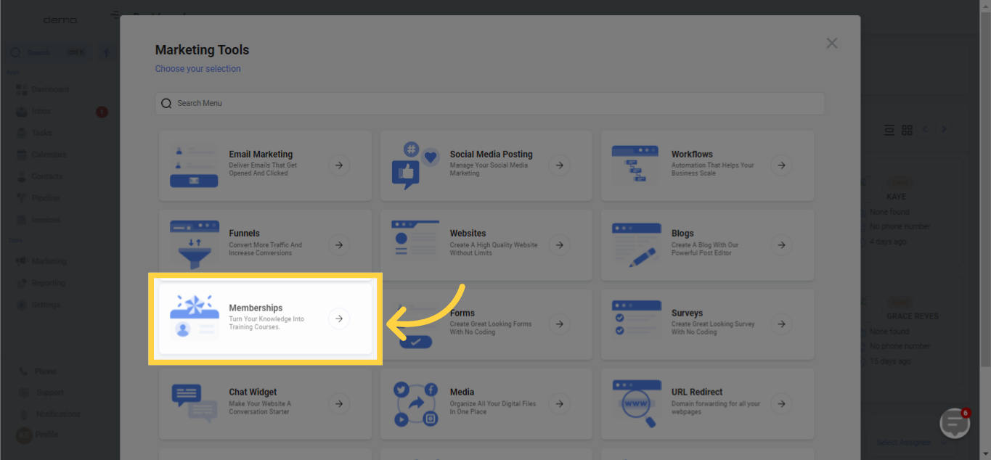Open the Memberships arrow button

(339, 319)
